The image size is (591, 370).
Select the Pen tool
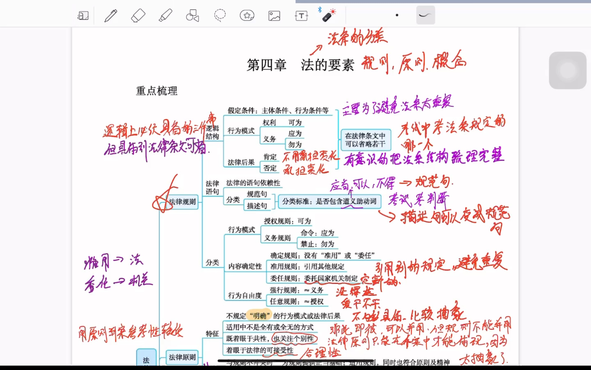click(x=111, y=16)
